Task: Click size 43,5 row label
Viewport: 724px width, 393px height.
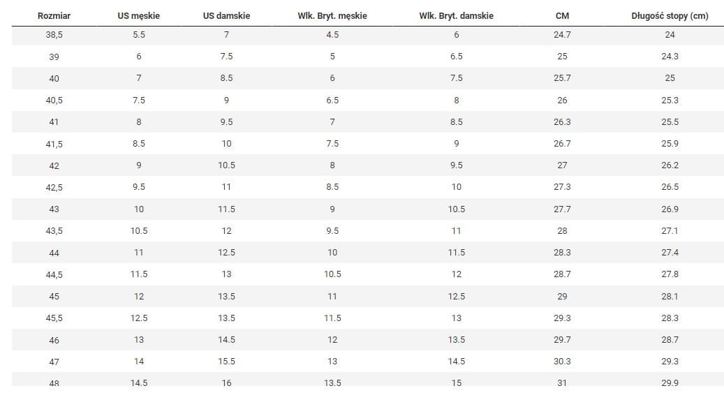Action: (x=54, y=231)
